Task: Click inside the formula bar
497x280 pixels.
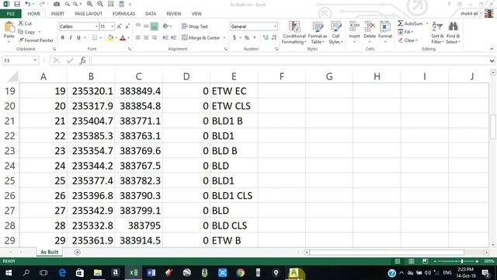Action: pyautogui.click(x=290, y=61)
